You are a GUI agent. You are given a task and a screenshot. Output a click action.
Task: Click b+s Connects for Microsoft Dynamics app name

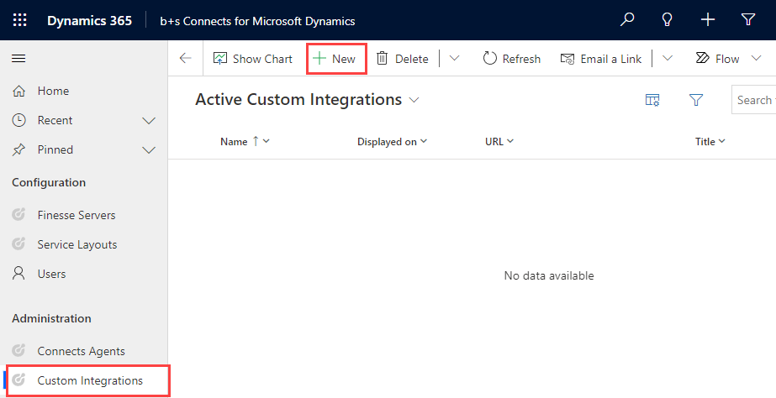(257, 21)
